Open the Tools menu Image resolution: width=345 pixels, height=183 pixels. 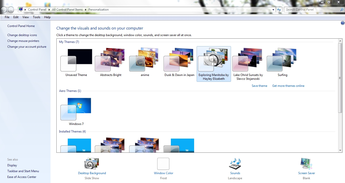pos(36,17)
